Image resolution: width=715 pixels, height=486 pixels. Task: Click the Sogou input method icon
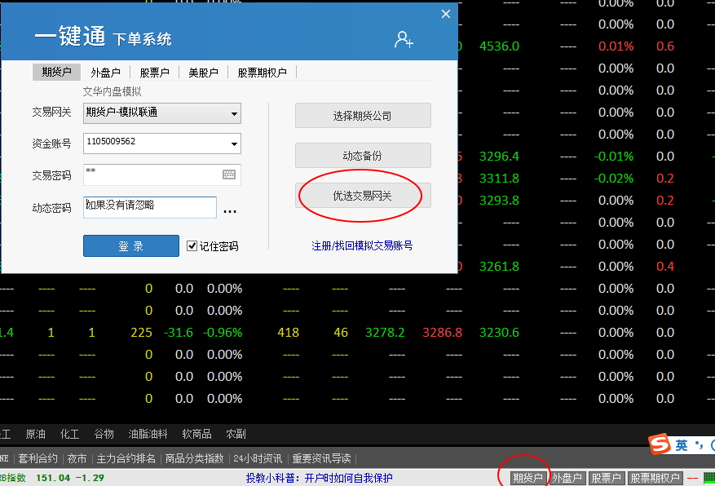click(660, 444)
